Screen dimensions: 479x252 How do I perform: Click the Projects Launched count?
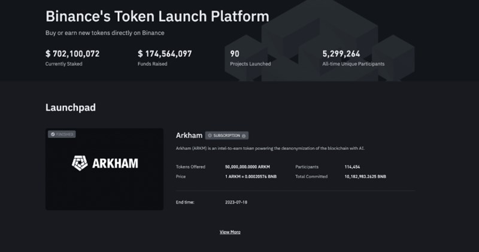235,53
